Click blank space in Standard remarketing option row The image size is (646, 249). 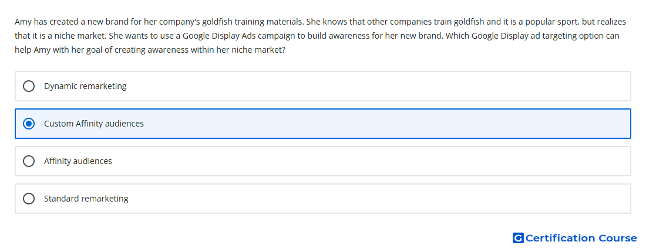coord(376,199)
